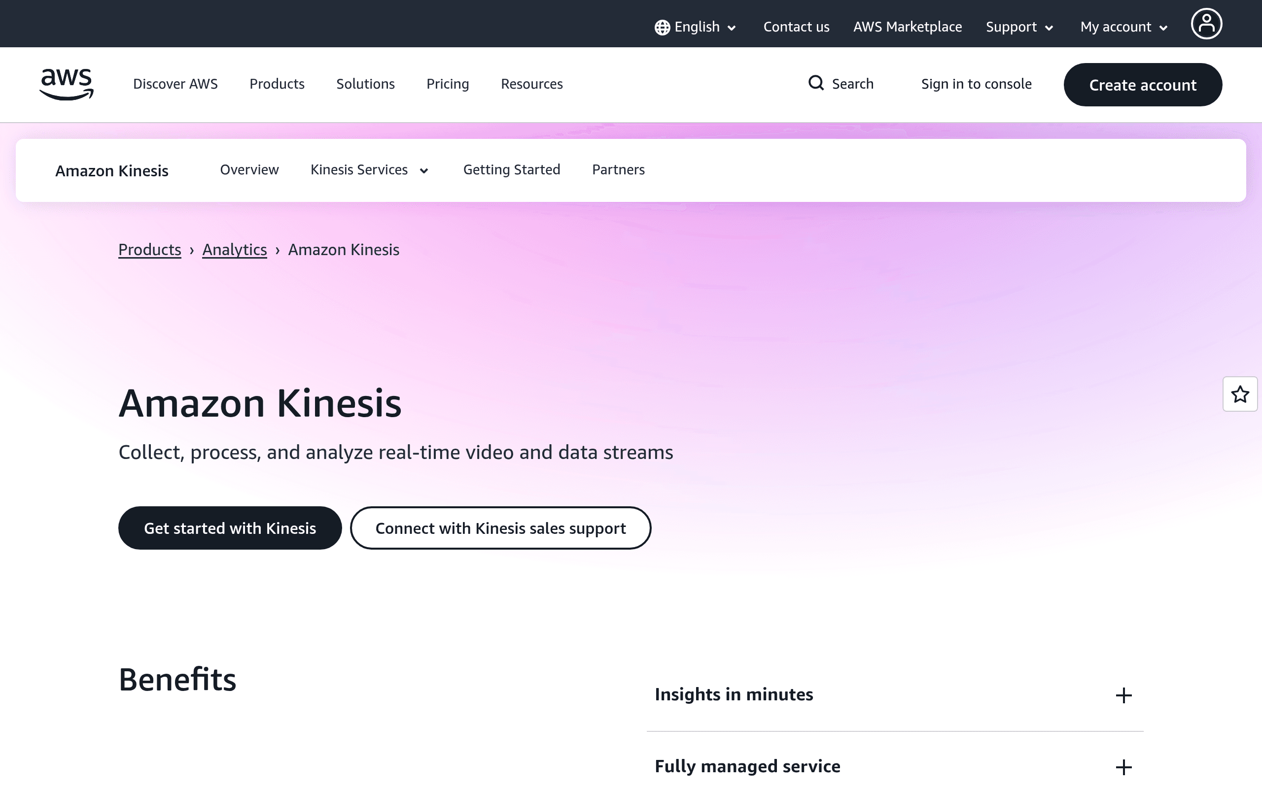Open the Resources menu

click(531, 84)
